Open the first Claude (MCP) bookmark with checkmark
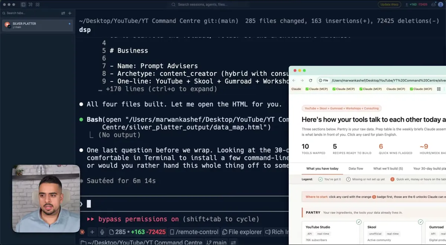 point(316,89)
